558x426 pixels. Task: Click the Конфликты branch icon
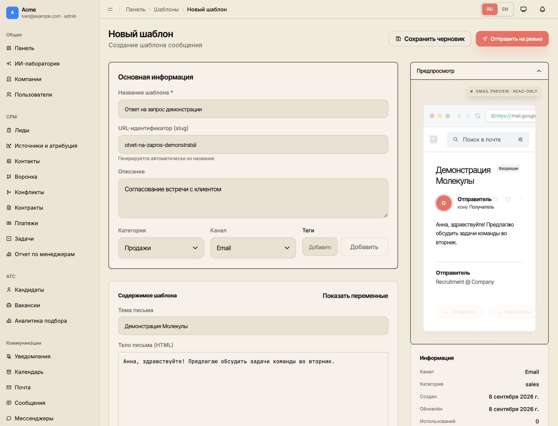(x=9, y=192)
